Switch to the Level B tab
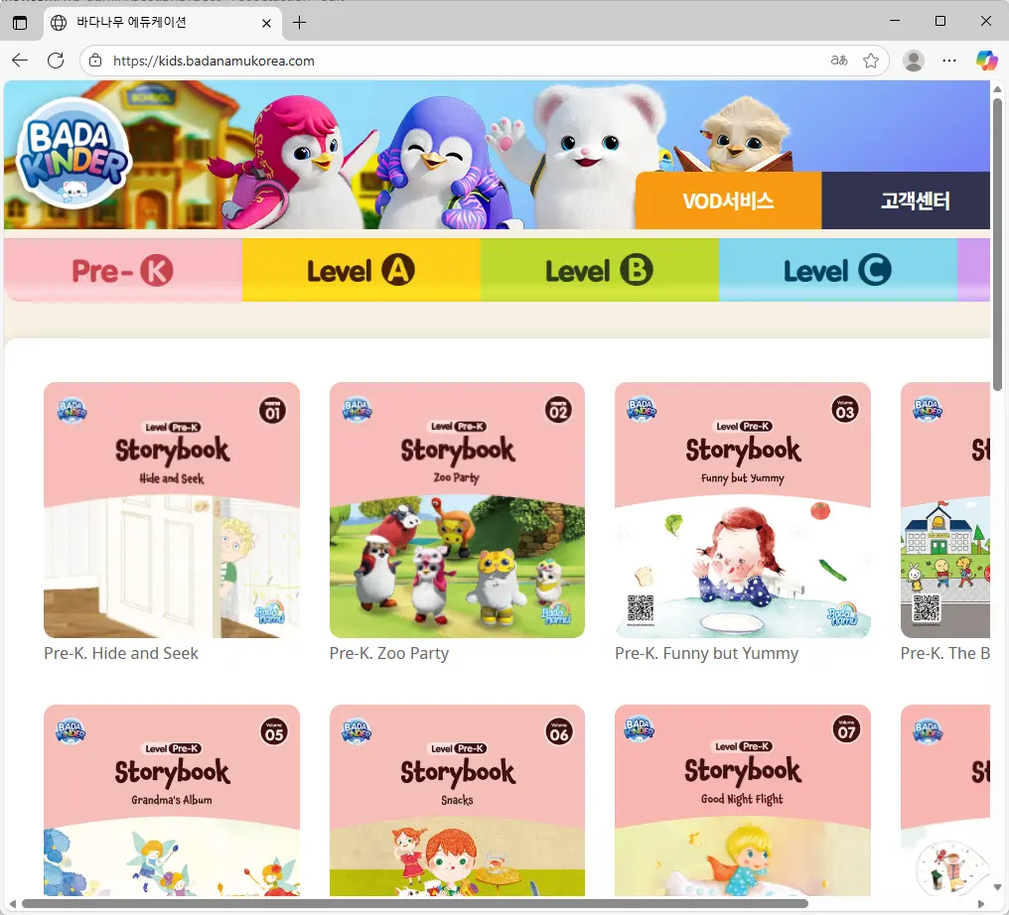Viewport: 1009px width, 915px height. pos(600,270)
